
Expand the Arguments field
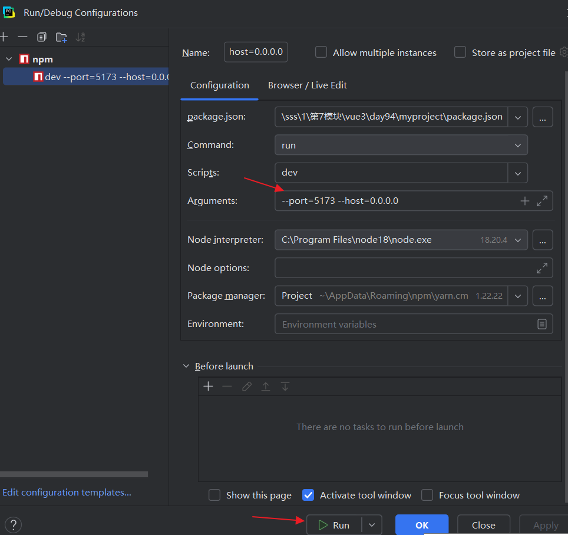542,201
